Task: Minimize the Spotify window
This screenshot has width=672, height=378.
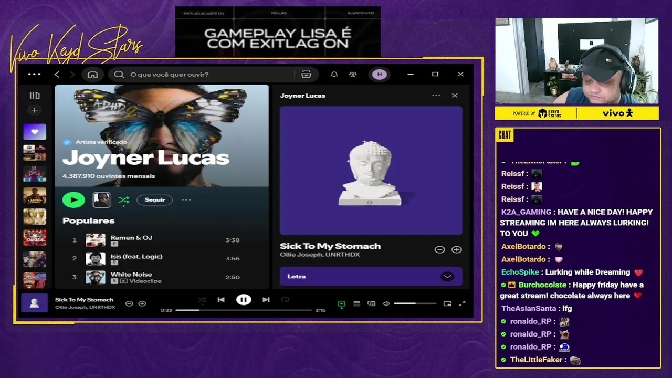Action: pos(411,75)
